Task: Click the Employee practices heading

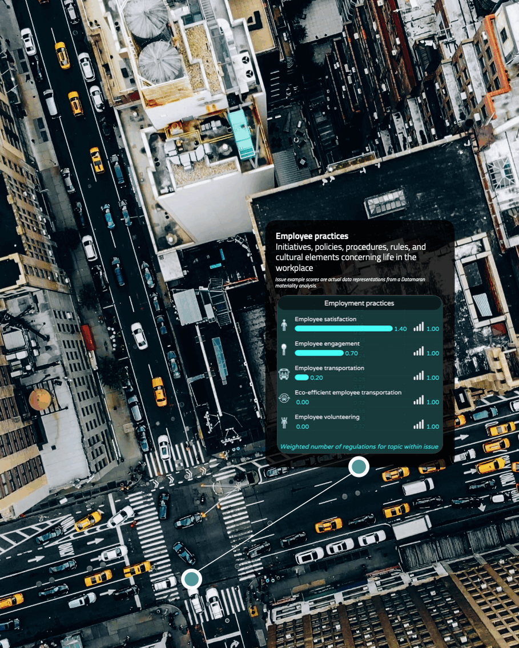Action: point(312,236)
